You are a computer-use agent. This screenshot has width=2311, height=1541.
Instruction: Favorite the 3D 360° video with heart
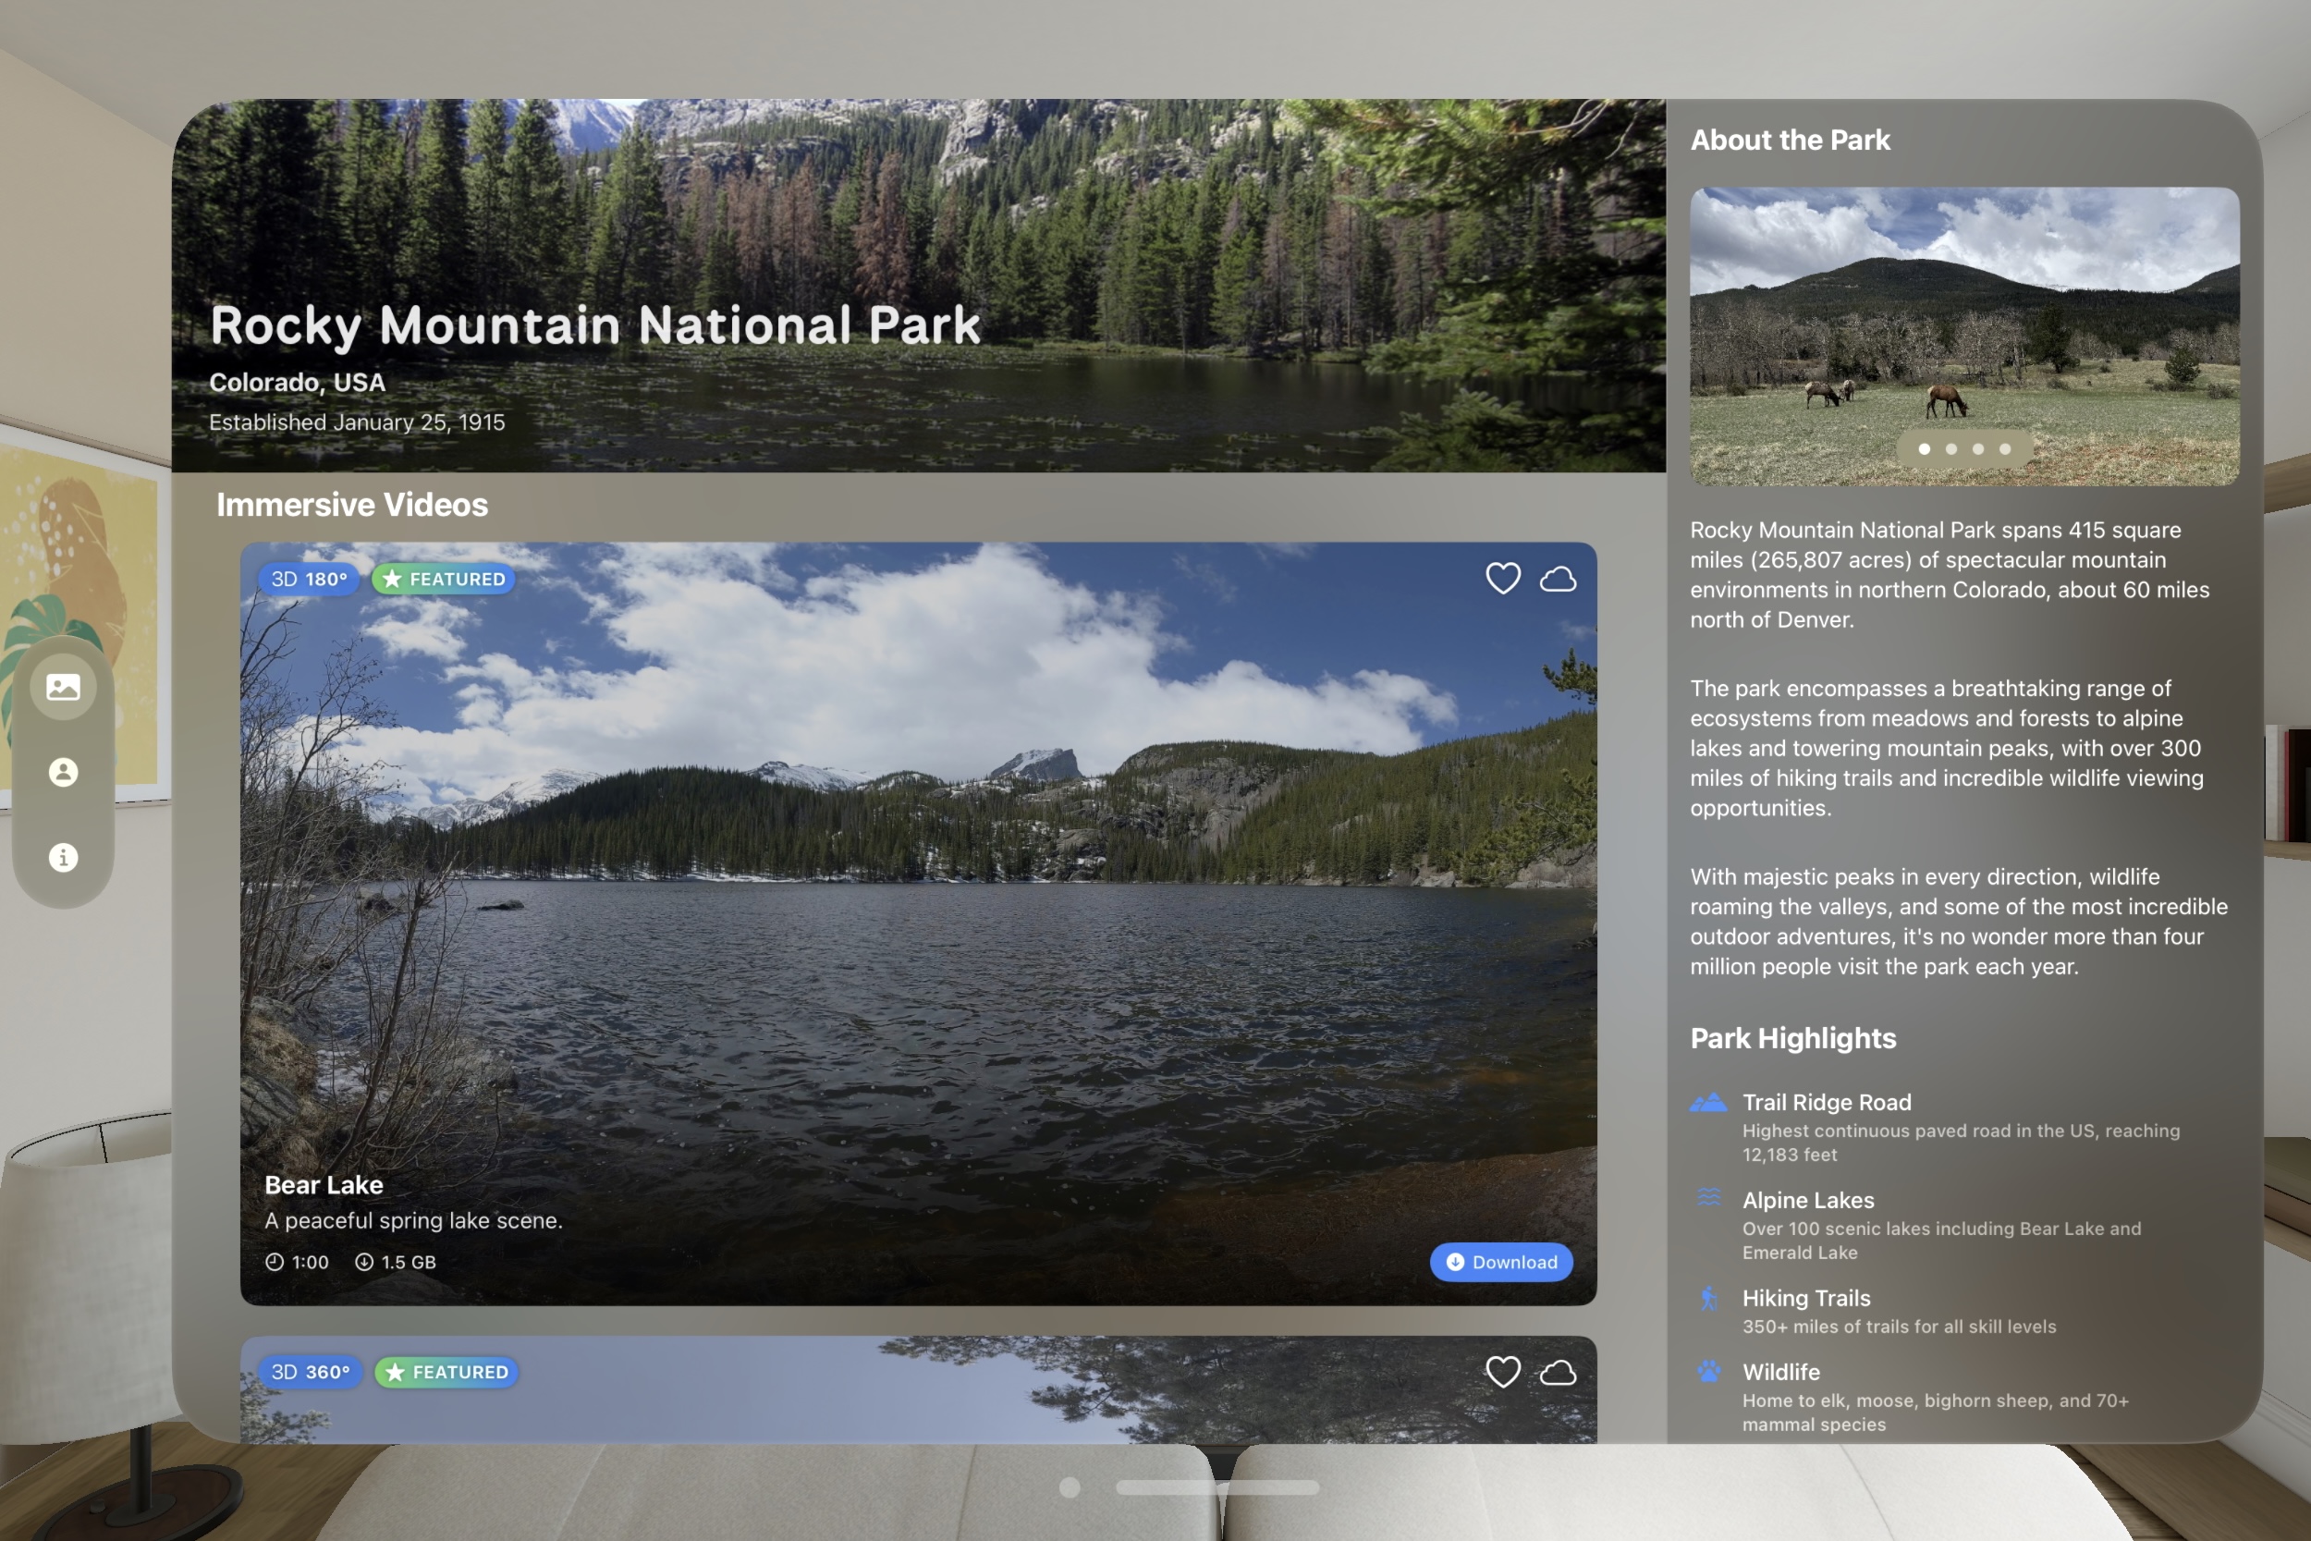1502,1372
